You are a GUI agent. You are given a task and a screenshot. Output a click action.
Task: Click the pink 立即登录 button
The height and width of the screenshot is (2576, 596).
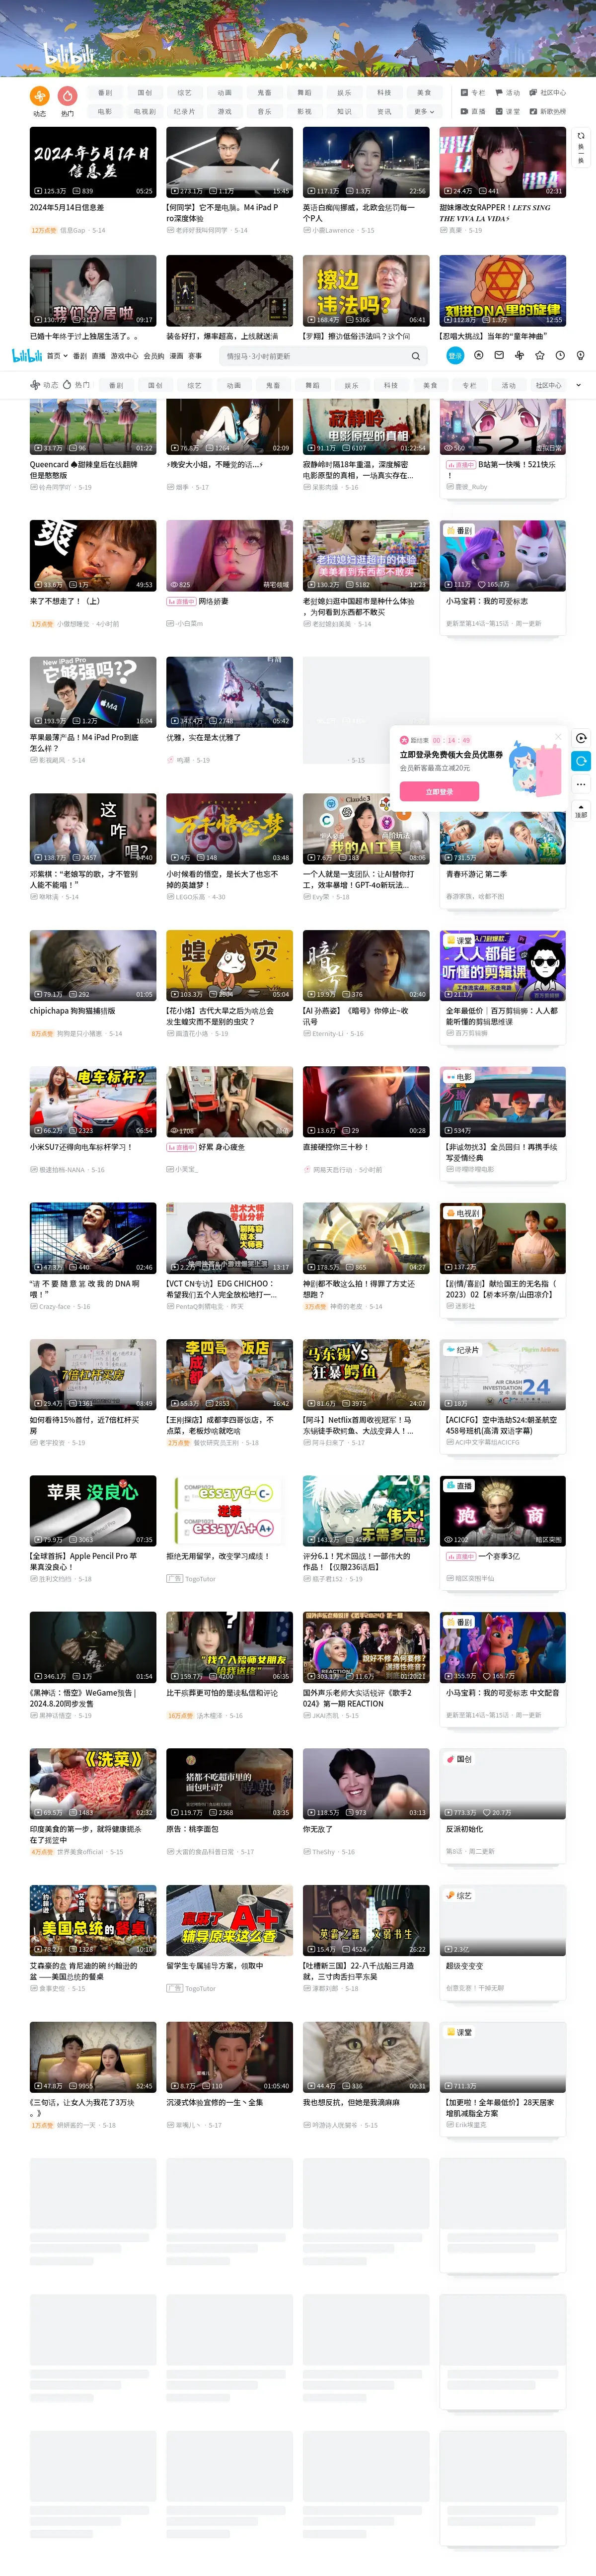(x=439, y=791)
